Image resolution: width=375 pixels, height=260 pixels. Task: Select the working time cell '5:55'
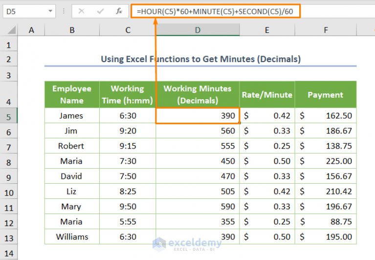128,221
